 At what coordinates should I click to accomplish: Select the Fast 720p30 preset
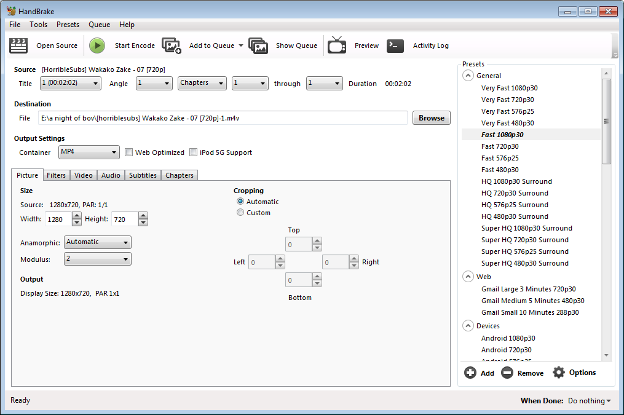click(x=500, y=146)
